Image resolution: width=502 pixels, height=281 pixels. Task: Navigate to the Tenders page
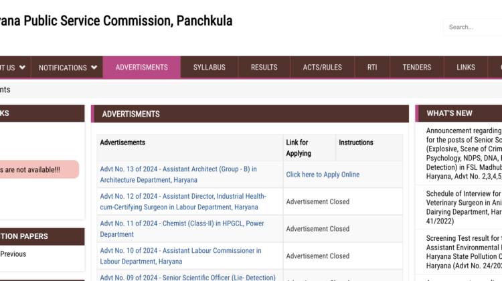click(x=417, y=68)
